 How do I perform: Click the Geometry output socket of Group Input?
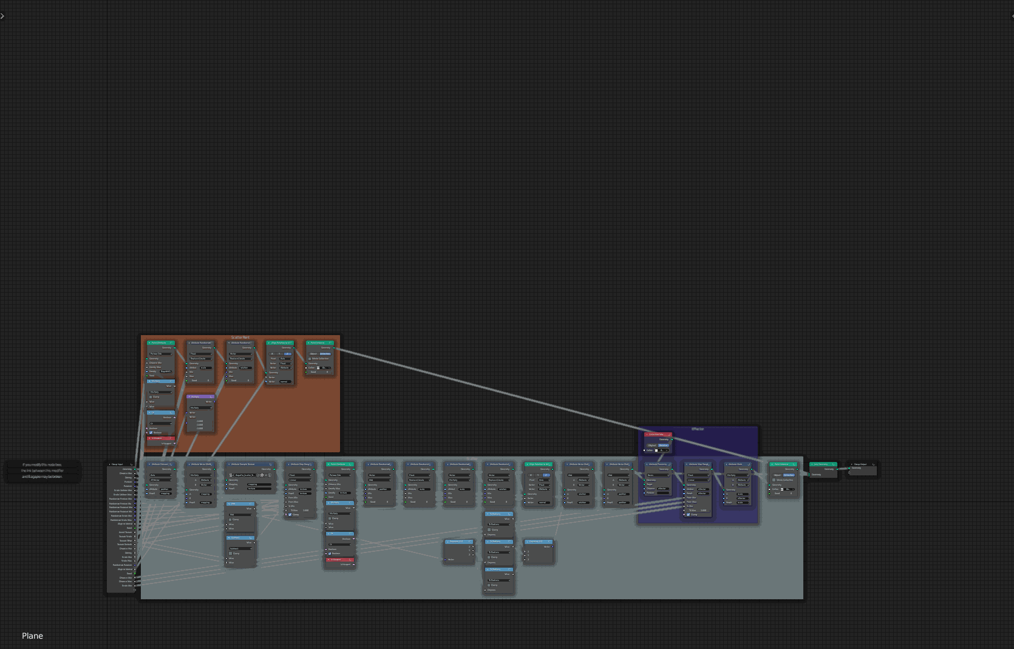point(134,469)
